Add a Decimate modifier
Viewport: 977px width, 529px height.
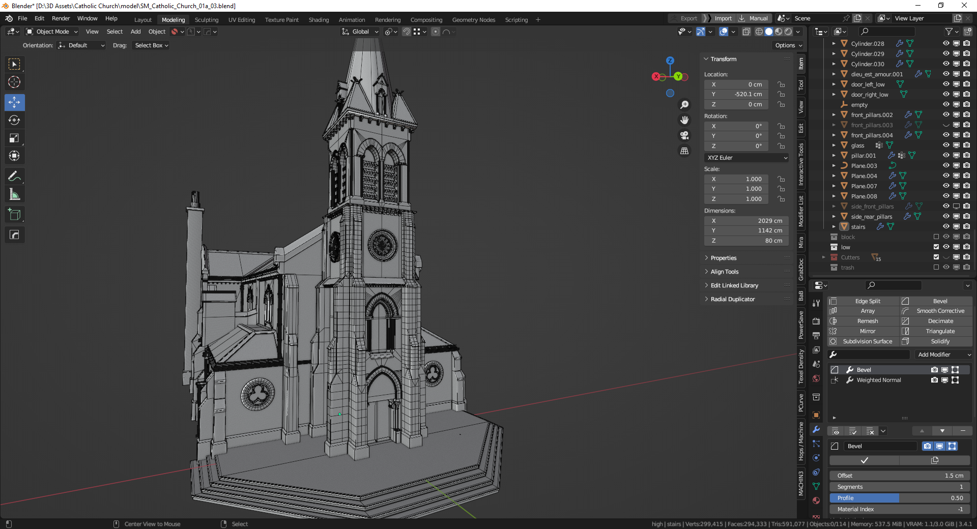(x=936, y=321)
